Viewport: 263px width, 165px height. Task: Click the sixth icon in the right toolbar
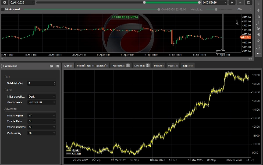pos(259,35)
